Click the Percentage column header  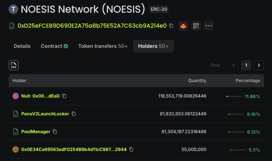click(x=248, y=81)
